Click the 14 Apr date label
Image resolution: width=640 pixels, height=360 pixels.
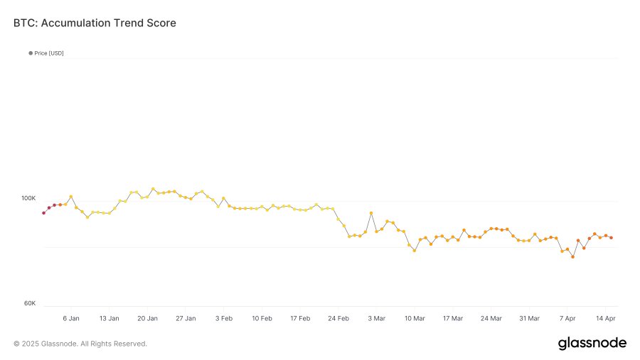click(605, 319)
